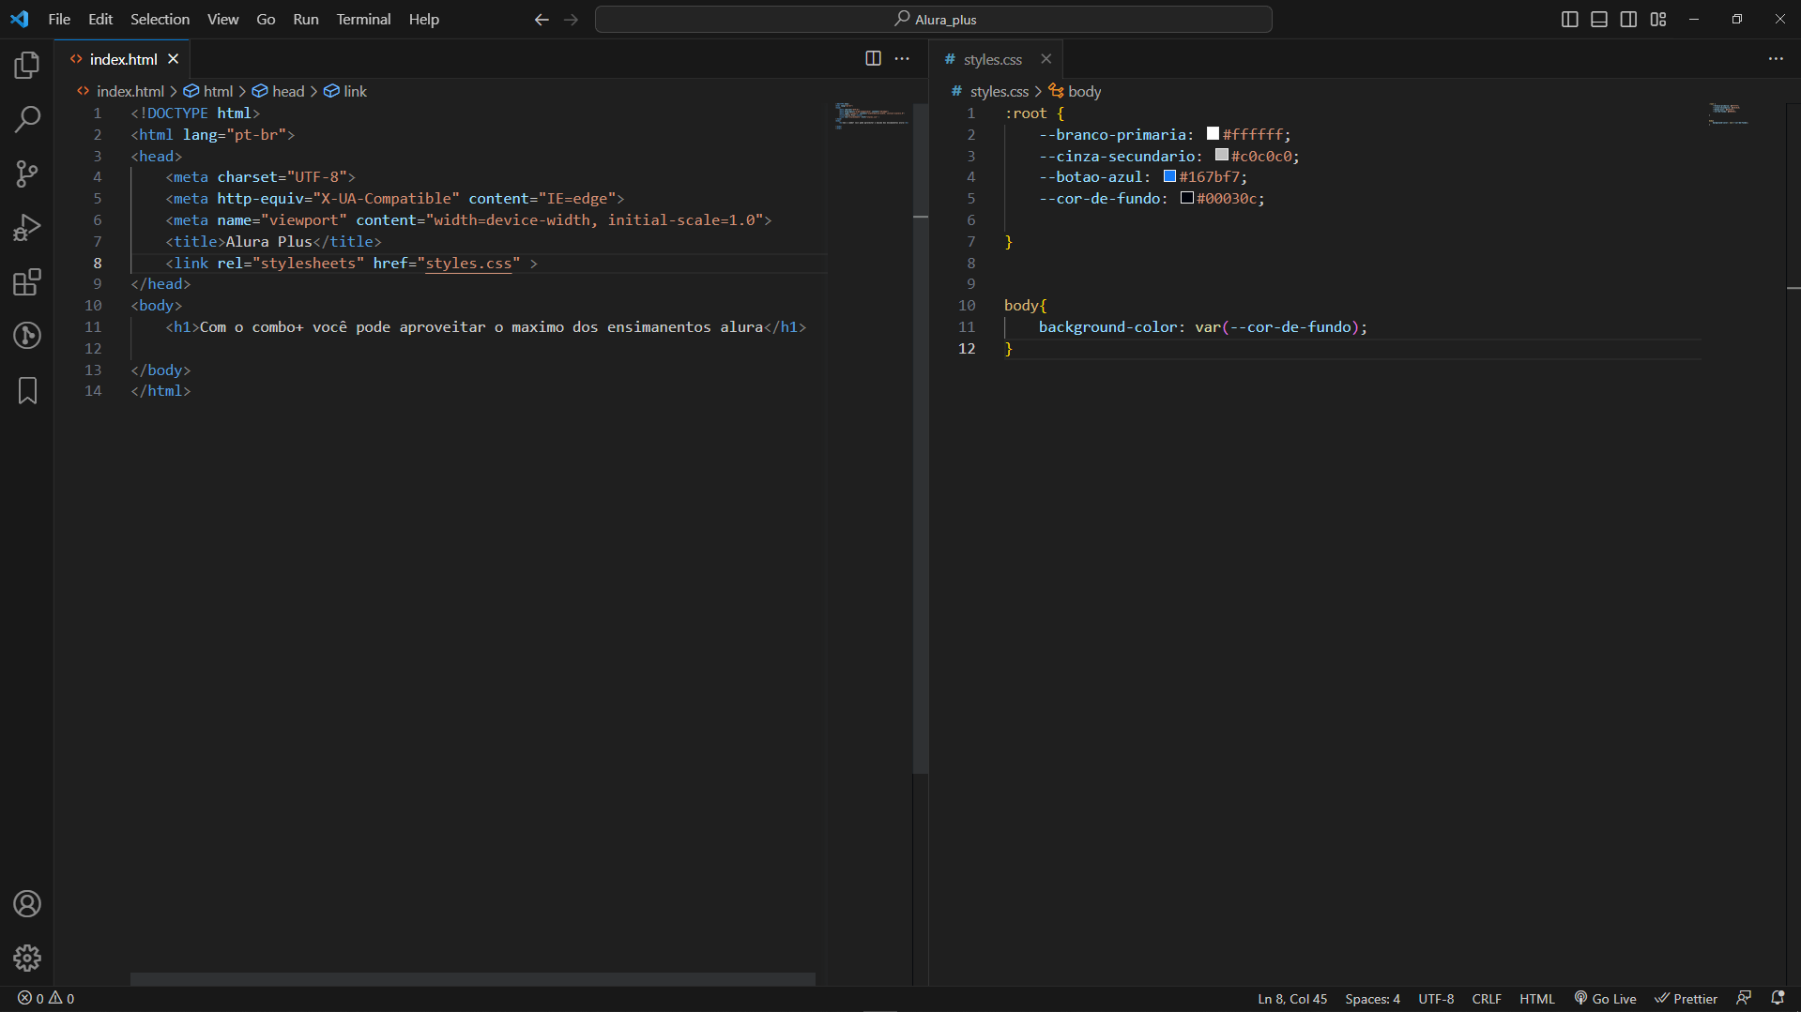This screenshot has height=1012, width=1801.
Task: Open the #c0c0c0 gray color swatch
Action: click(x=1221, y=155)
